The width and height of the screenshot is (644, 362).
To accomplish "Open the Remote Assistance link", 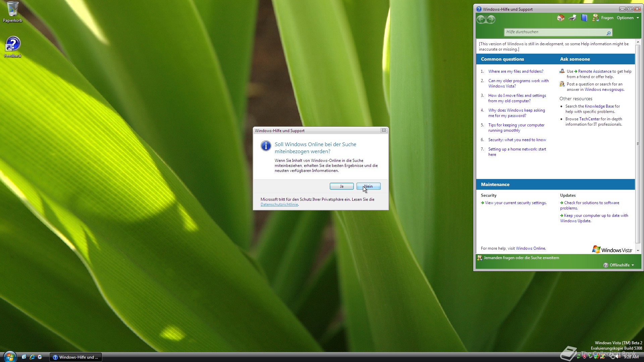I will pyautogui.click(x=594, y=71).
